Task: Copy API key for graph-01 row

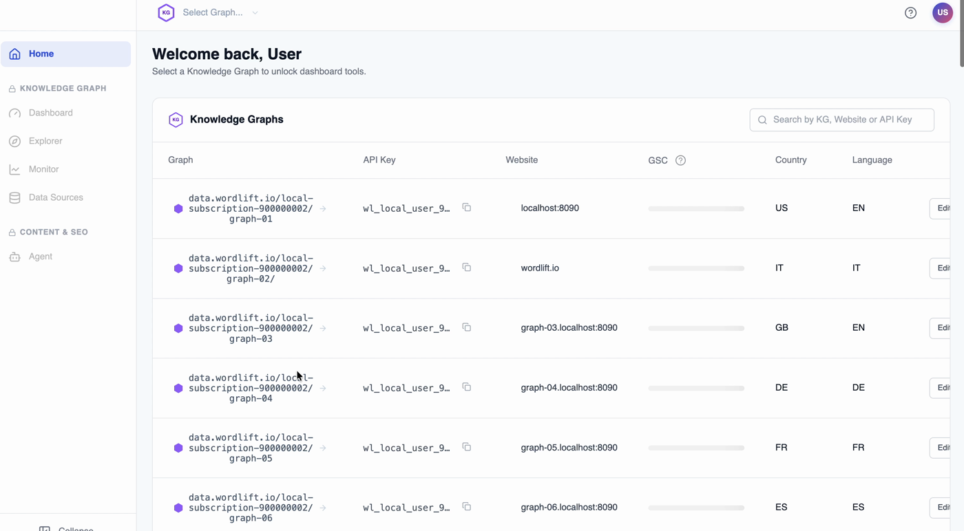Action: [x=466, y=207]
